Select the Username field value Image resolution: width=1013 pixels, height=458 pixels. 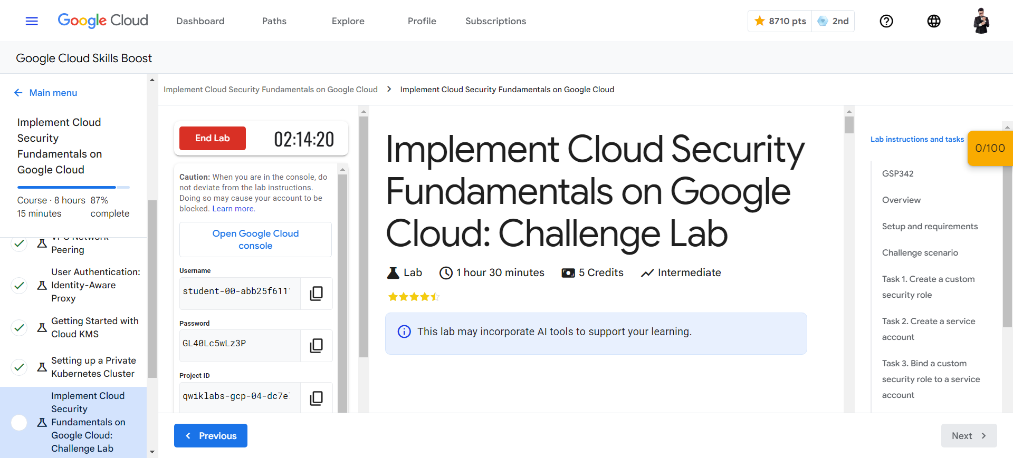240,293
